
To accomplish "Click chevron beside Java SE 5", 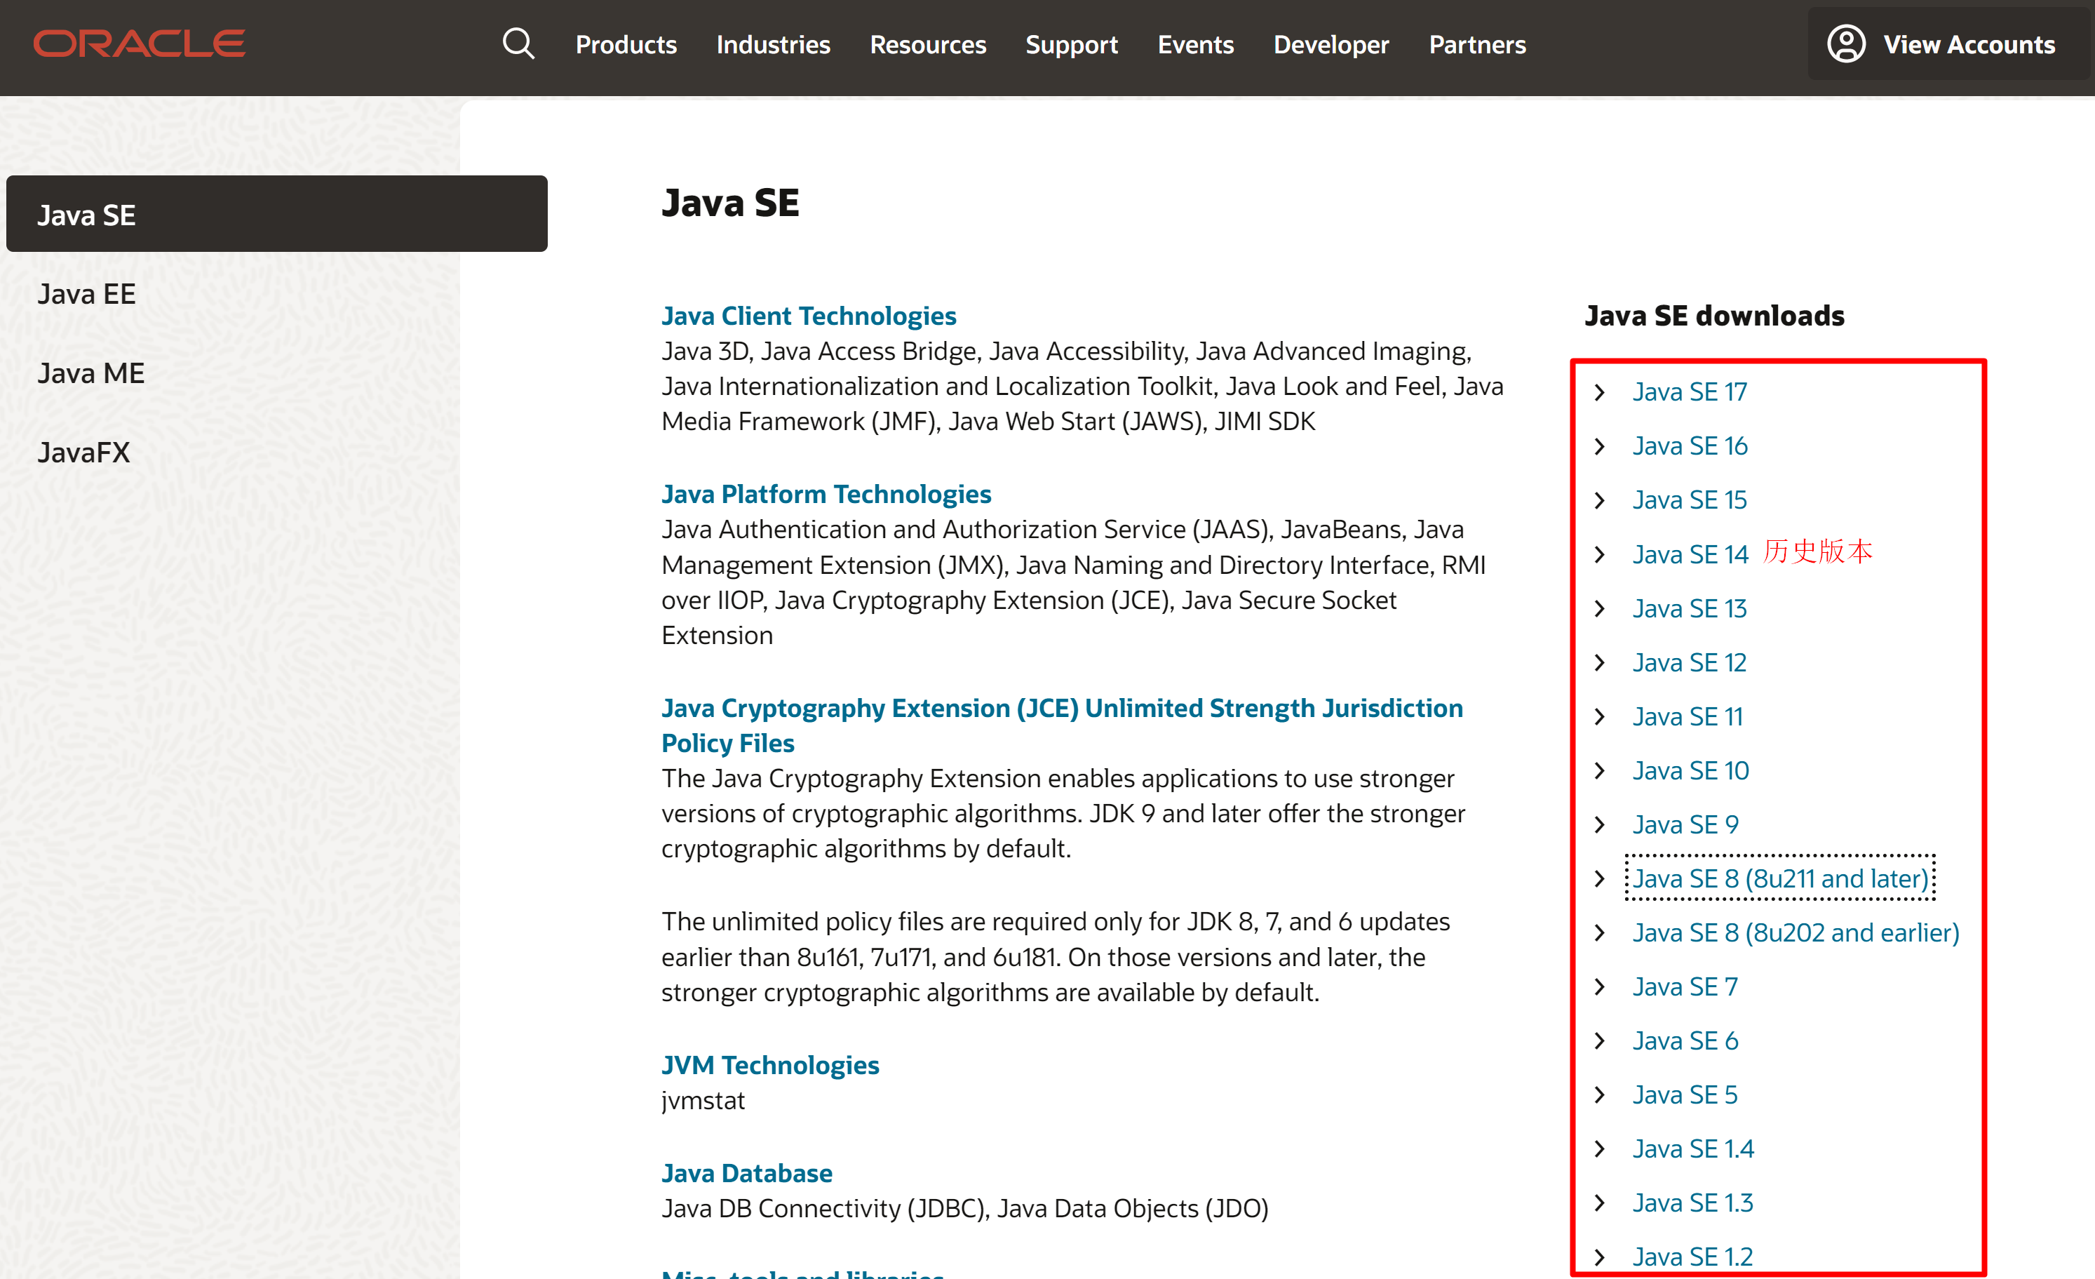I will click(x=1599, y=1095).
